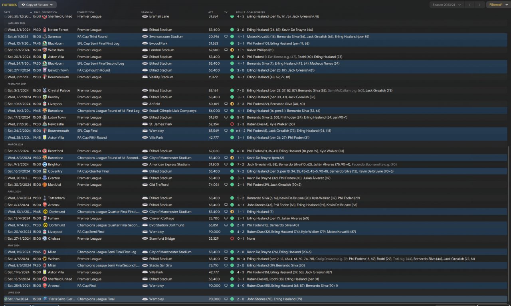Image resolution: width=511 pixels, height=306 pixels.
Task: Sort by the Time column header
Action: pos(37,12)
